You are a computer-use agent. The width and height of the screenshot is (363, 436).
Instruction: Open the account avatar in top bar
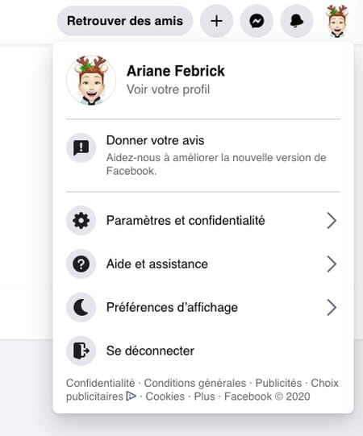[x=337, y=21]
